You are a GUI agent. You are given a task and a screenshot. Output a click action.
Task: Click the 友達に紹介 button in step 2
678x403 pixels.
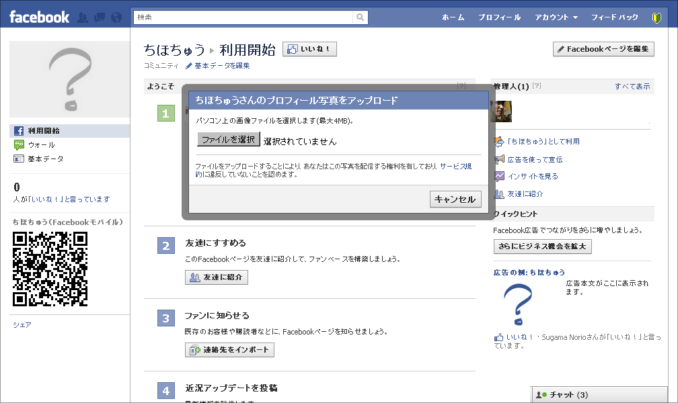pyautogui.click(x=216, y=277)
